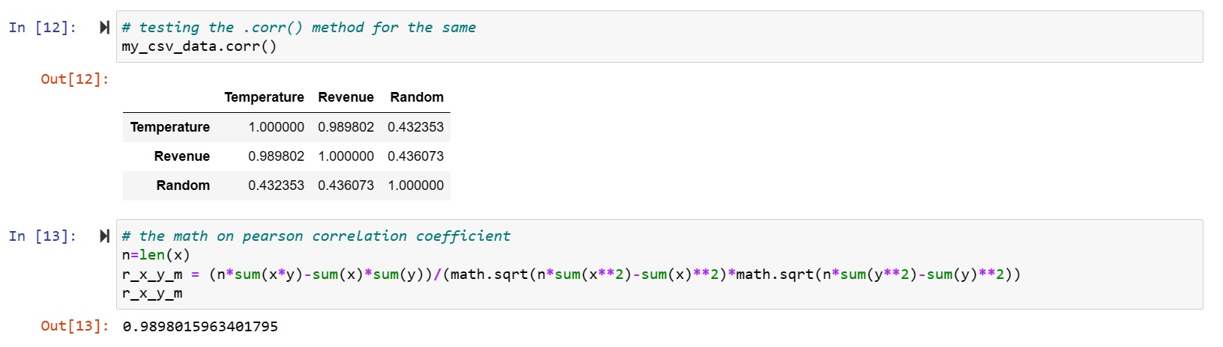
Task: Click the r_x_y_m formula line
Action: point(571,274)
